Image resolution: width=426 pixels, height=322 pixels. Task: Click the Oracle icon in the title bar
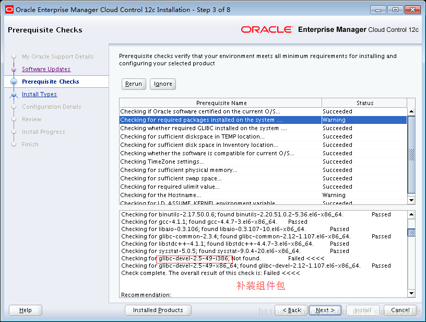point(9,10)
